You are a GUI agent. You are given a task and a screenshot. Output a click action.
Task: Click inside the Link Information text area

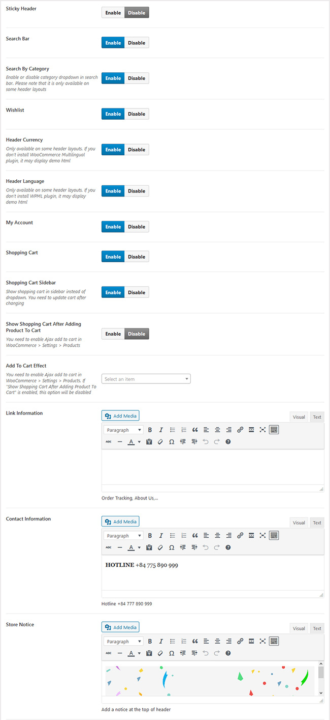point(213,467)
